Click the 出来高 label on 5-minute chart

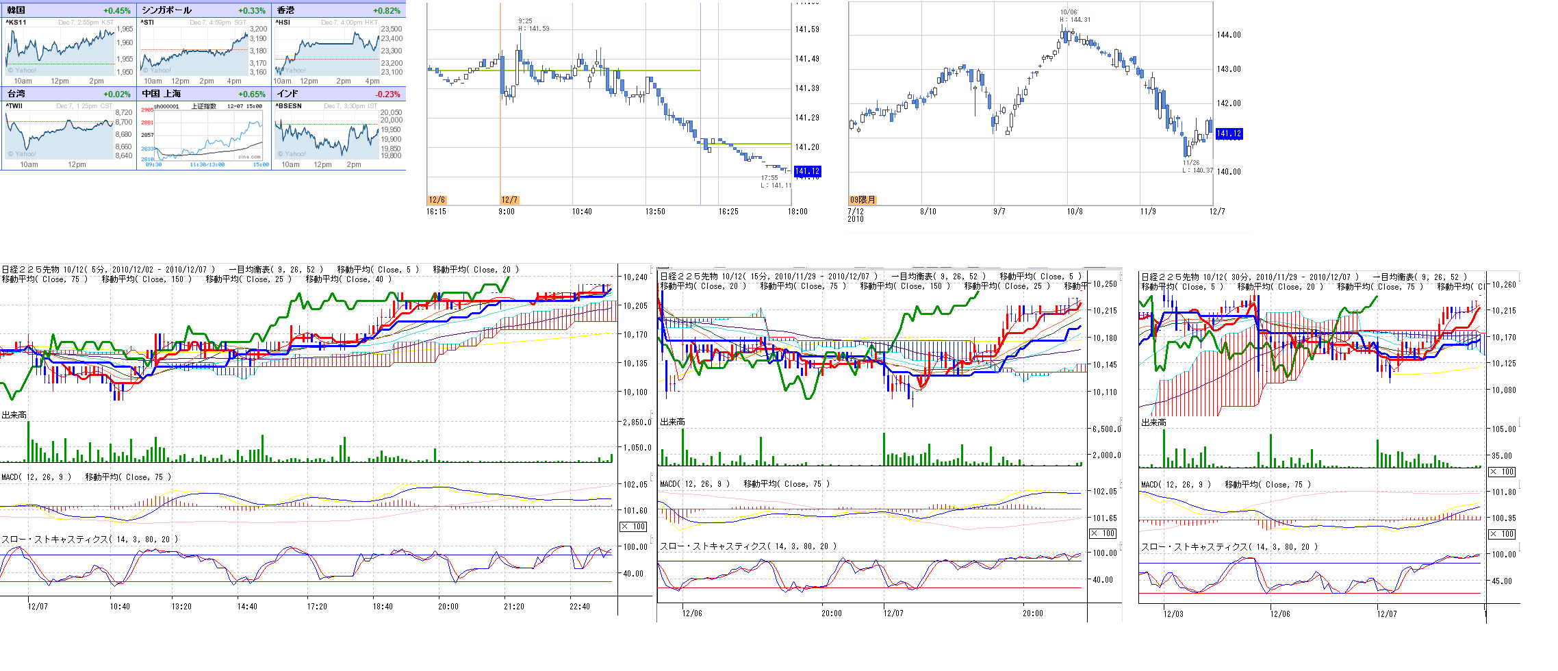tap(14, 415)
